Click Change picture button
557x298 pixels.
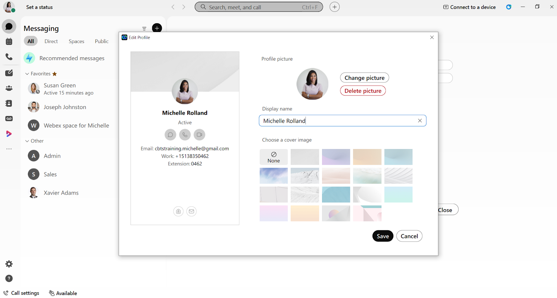pos(364,78)
